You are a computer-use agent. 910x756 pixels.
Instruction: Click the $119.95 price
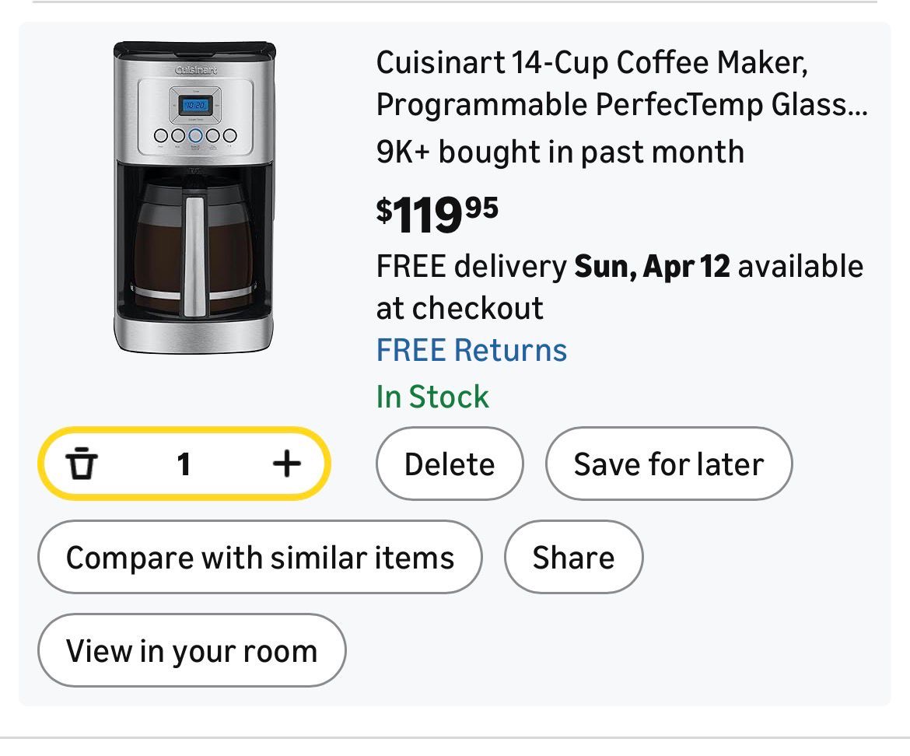point(437,214)
